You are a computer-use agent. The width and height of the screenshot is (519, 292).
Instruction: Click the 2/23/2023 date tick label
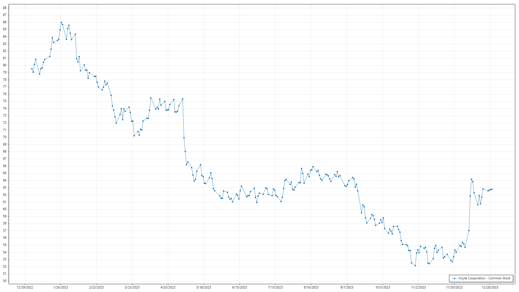click(97, 287)
